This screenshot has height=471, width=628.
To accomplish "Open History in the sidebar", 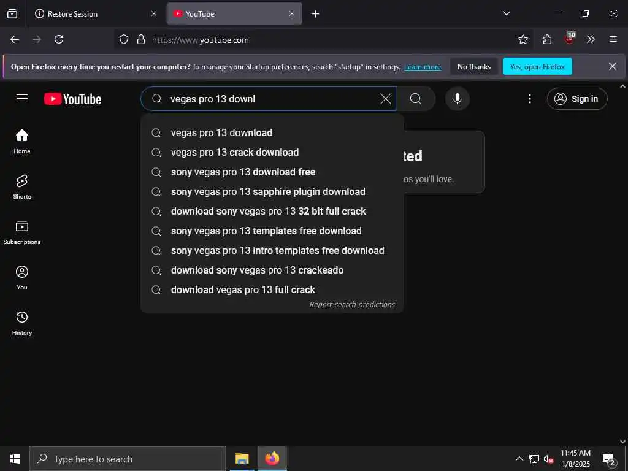I will click(22, 323).
